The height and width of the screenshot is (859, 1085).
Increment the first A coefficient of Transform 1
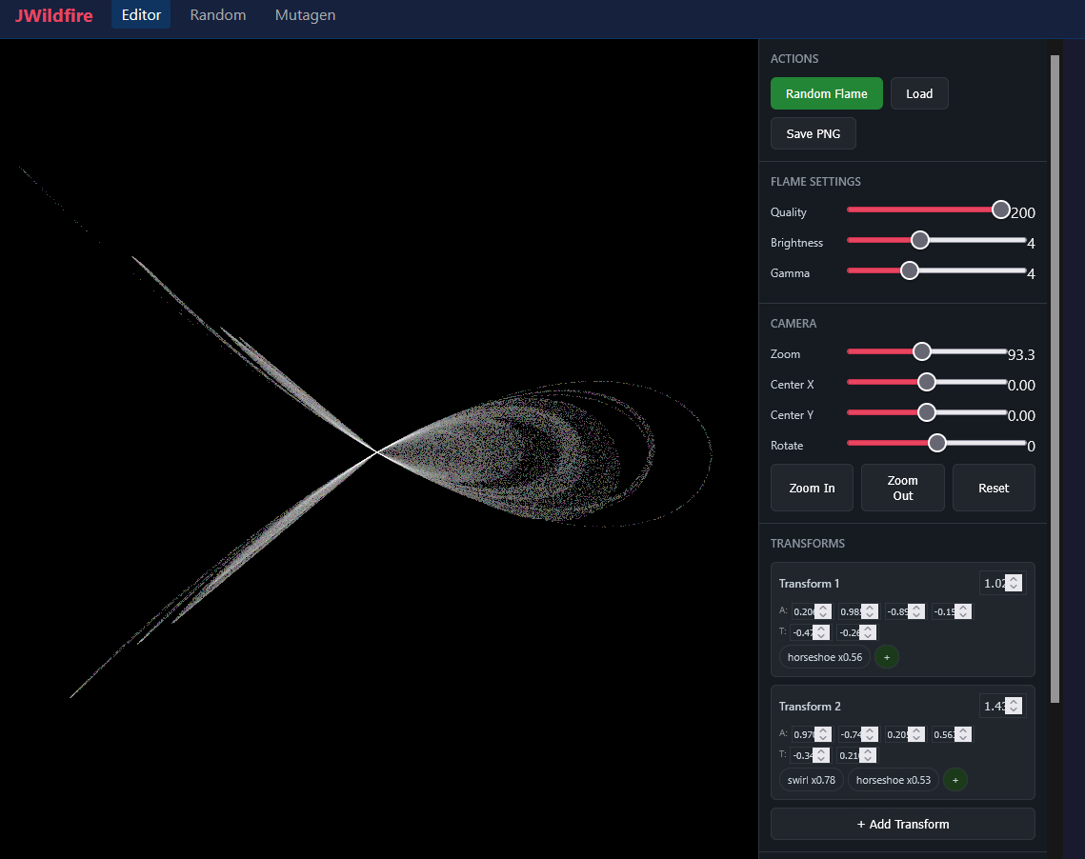(823, 608)
